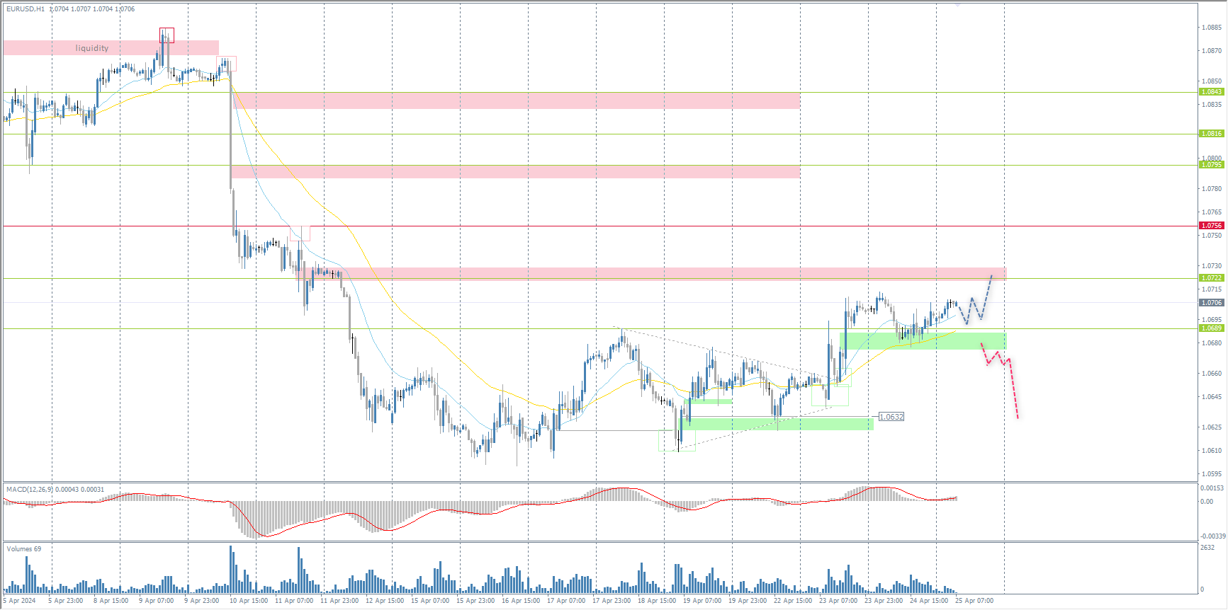Click the 1.0780 price axis value

[x=1211, y=189]
